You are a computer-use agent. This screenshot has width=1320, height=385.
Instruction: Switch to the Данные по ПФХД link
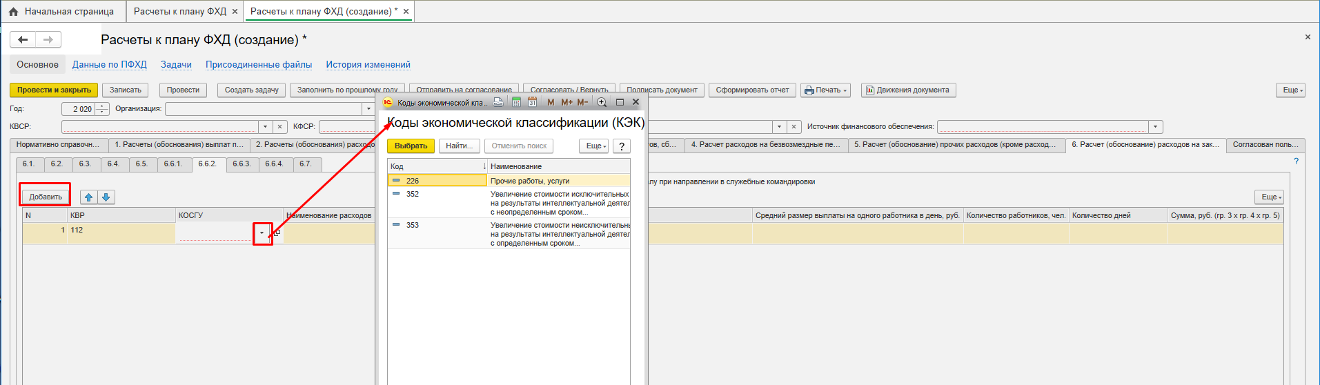tap(110, 65)
